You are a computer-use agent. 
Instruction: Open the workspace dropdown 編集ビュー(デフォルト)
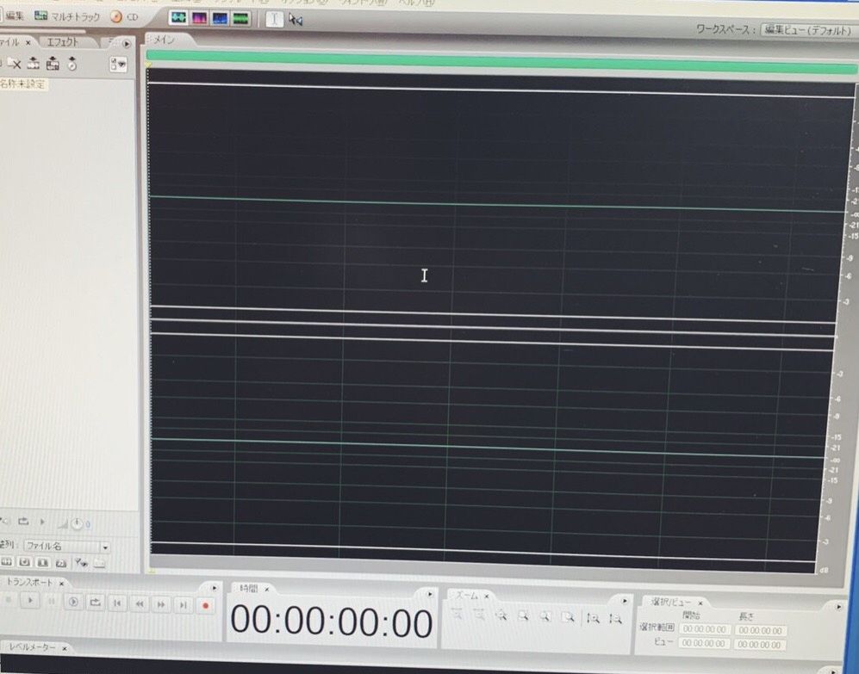pyautogui.click(x=806, y=29)
